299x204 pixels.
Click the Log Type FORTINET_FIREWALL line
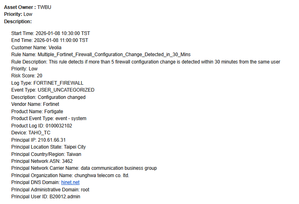(47, 83)
